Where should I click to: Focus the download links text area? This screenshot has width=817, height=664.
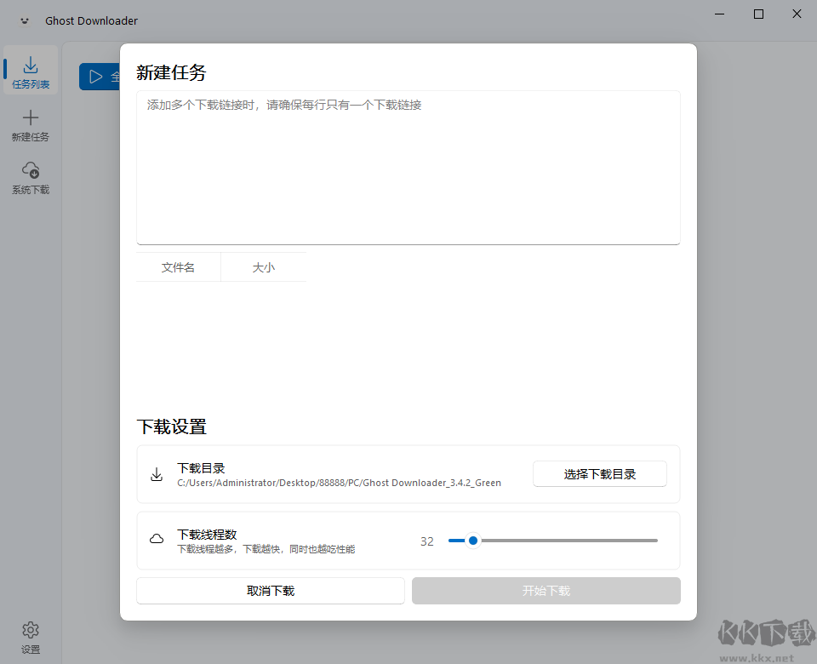click(x=408, y=168)
